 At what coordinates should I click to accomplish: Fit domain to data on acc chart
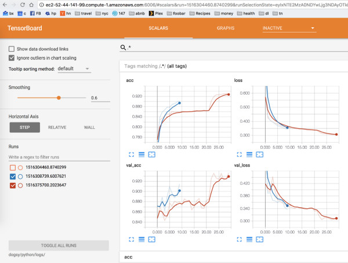pos(152,154)
